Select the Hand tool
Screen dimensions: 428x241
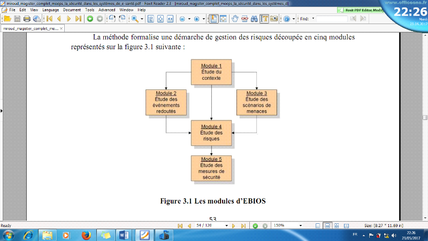click(x=235, y=19)
